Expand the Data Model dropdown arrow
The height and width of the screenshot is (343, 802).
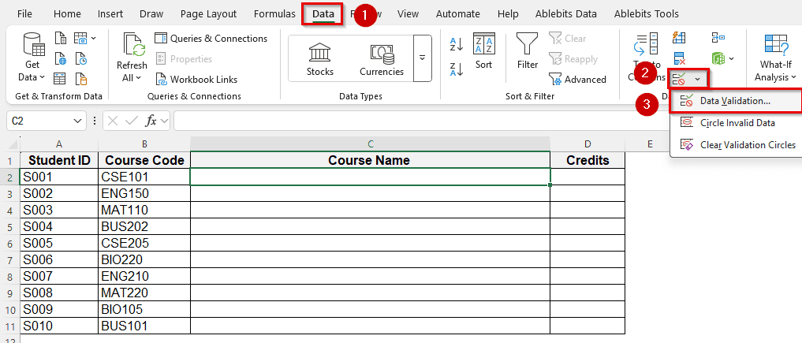731,58
